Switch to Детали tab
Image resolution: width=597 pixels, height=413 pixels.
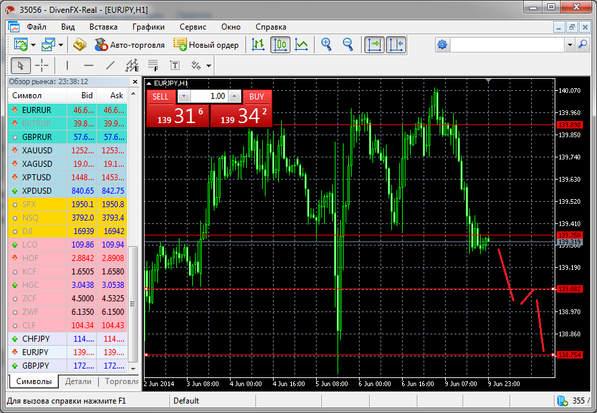coord(78,381)
